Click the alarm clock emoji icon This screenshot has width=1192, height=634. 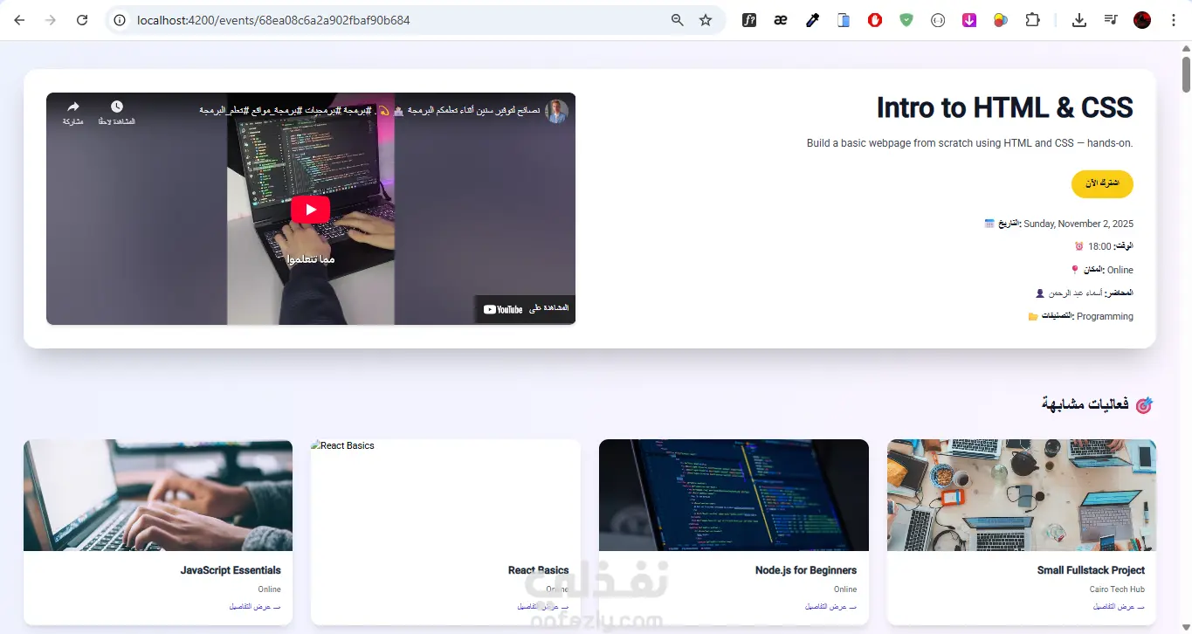(1079, 246)
